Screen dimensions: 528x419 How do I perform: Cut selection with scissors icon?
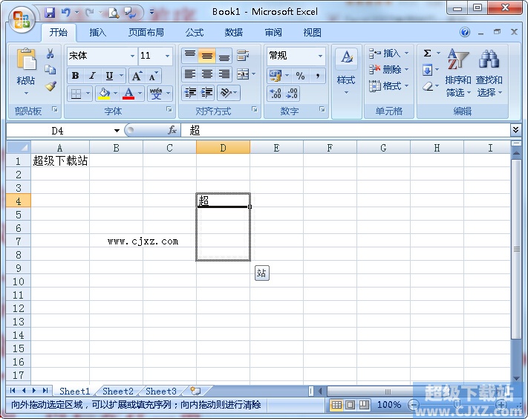click(x=50, y=53)
